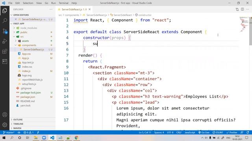Screen dimensions: 252x141
Task: Click UTF-8 encoding selector
Action: point(170,132)
